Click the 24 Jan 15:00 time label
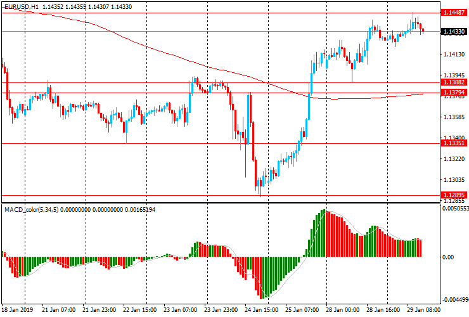The height and width of the screenshot is (317, 469). [261, 309]
